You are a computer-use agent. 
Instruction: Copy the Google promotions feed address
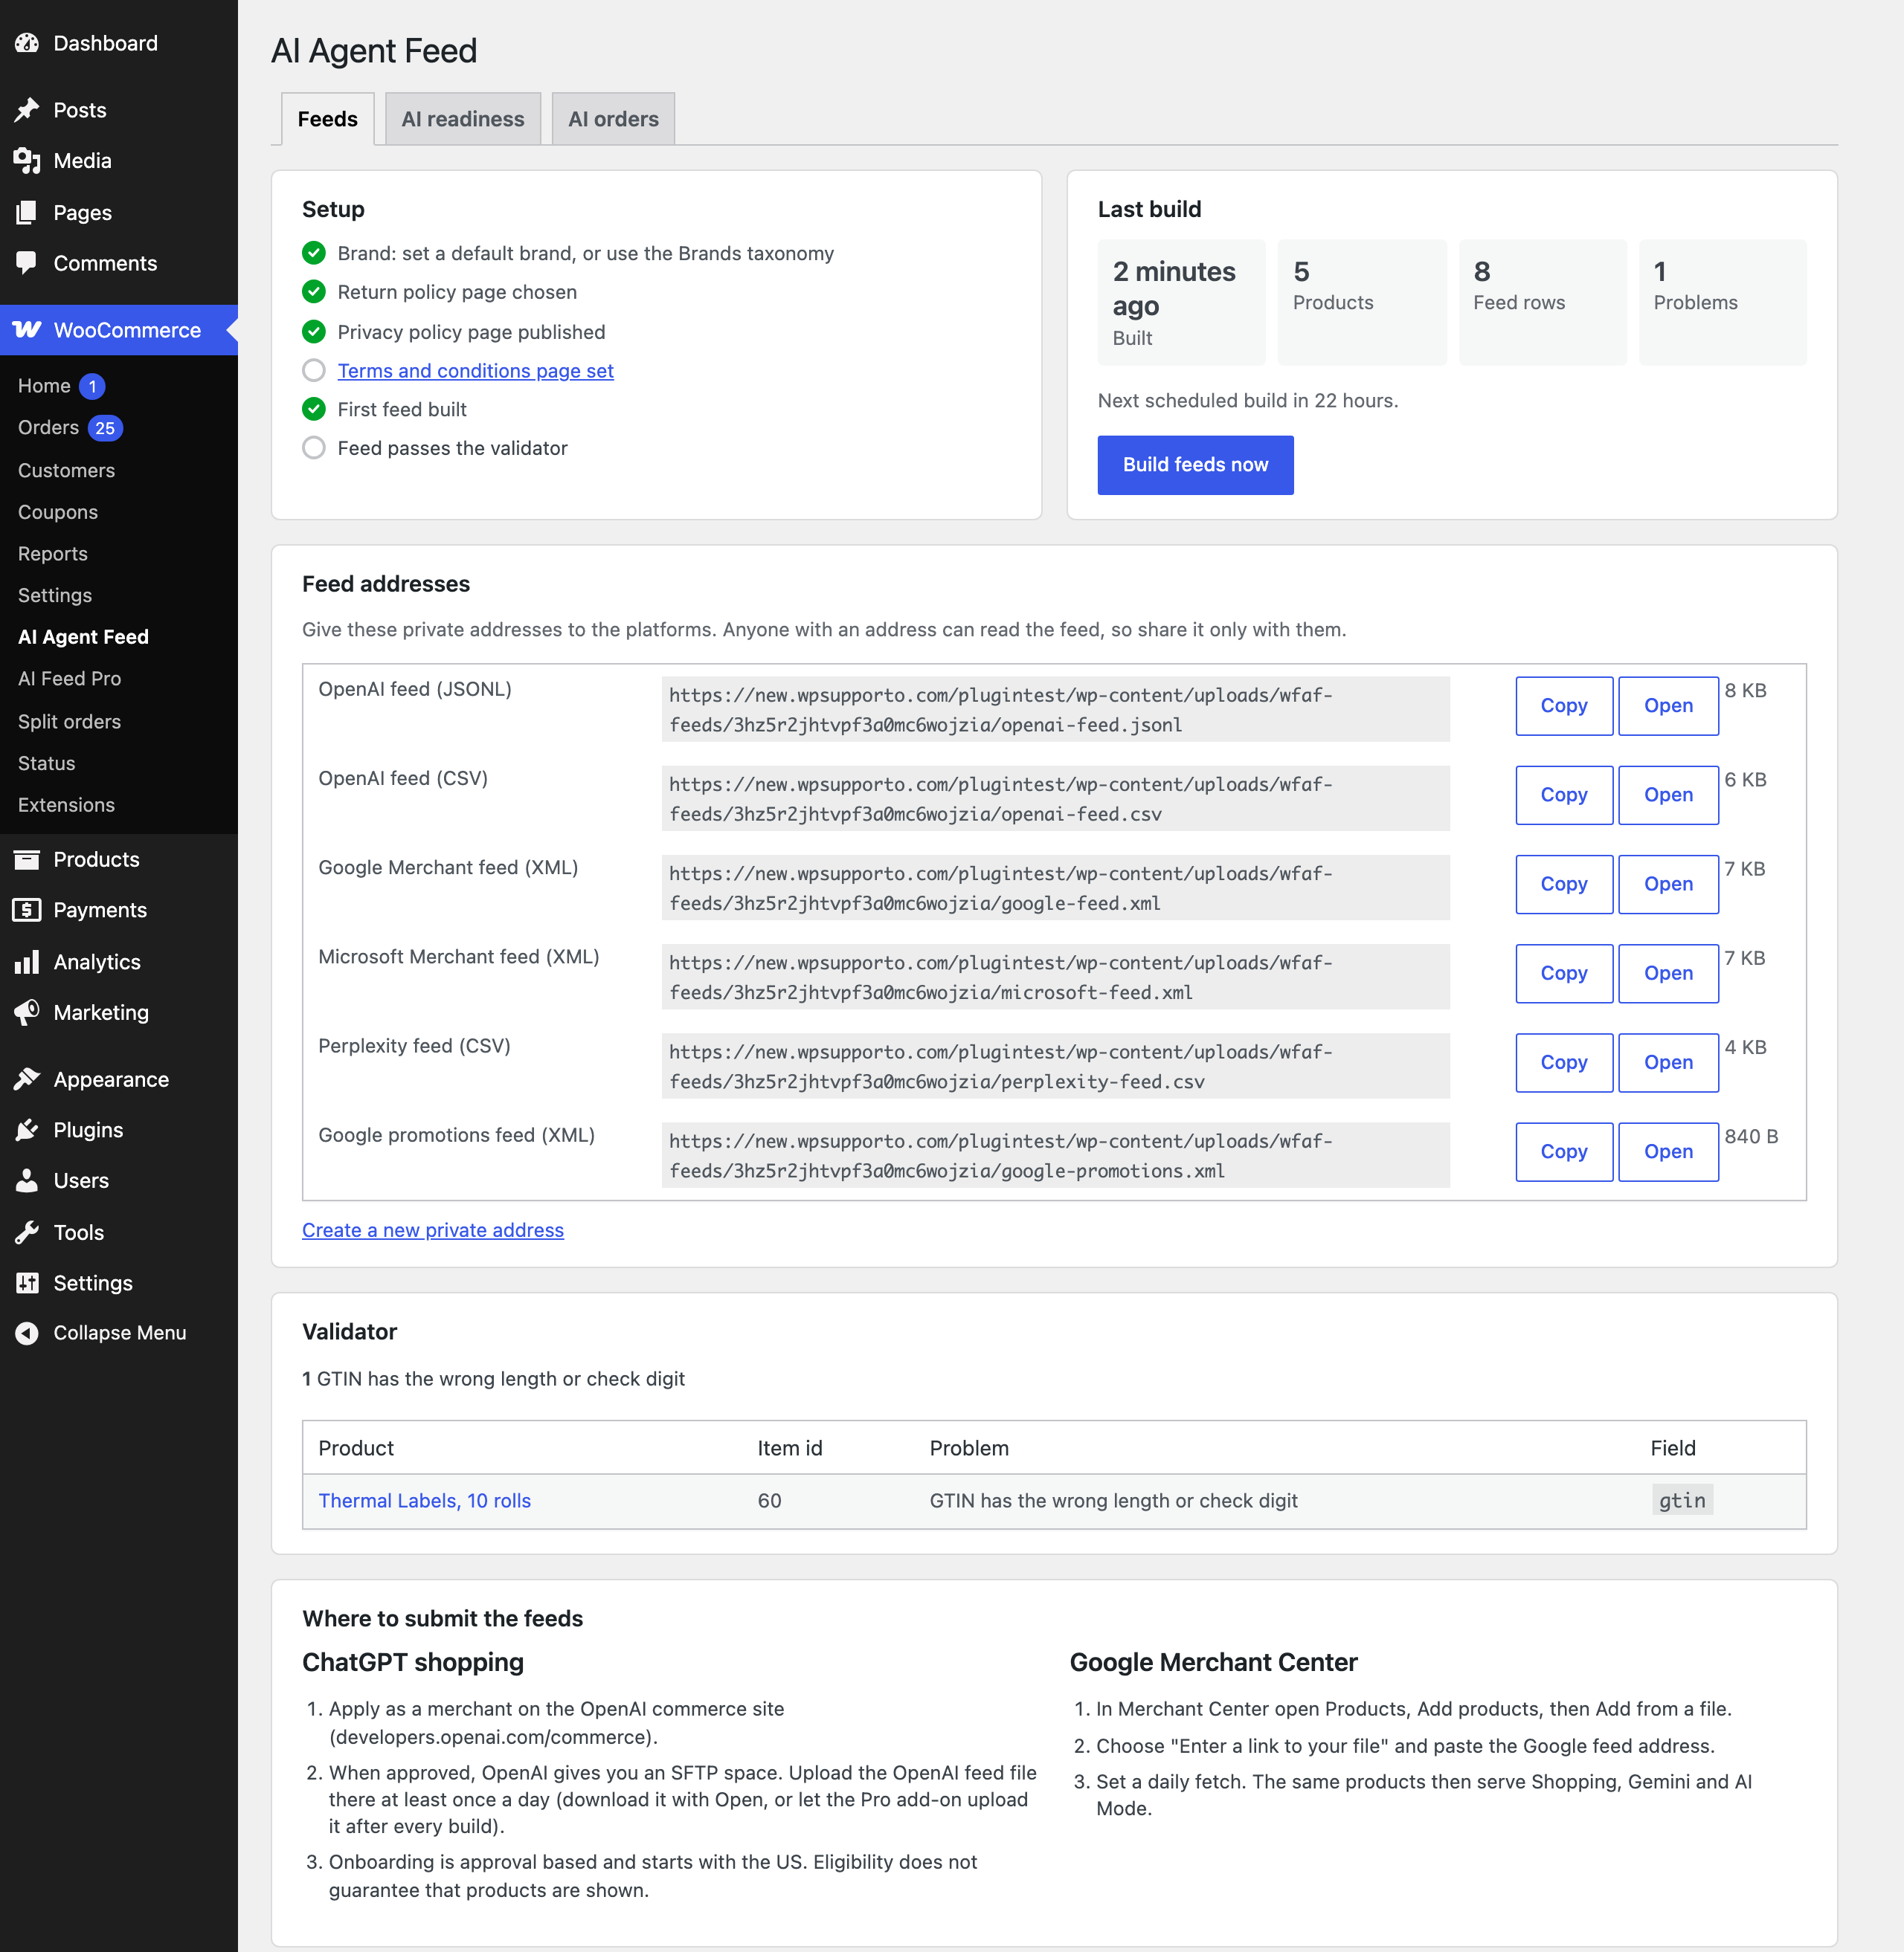[1564, 1151]
